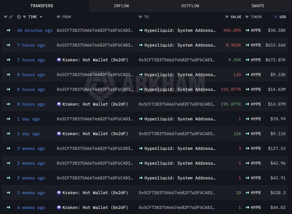
Task: Expand the TIME sort dropdown arrow
Action: pyautogui.click(x=41, y=17)
